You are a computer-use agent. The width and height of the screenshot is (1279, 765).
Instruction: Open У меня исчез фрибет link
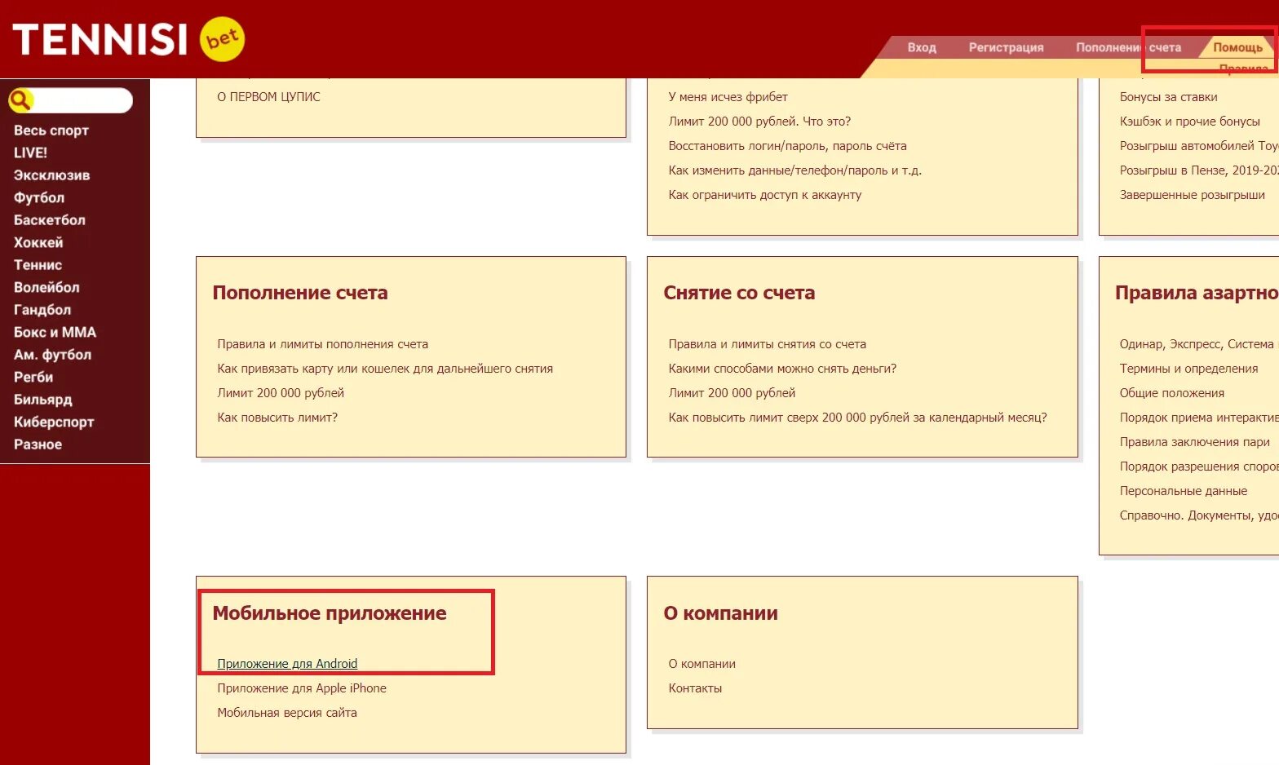(728, 96)
